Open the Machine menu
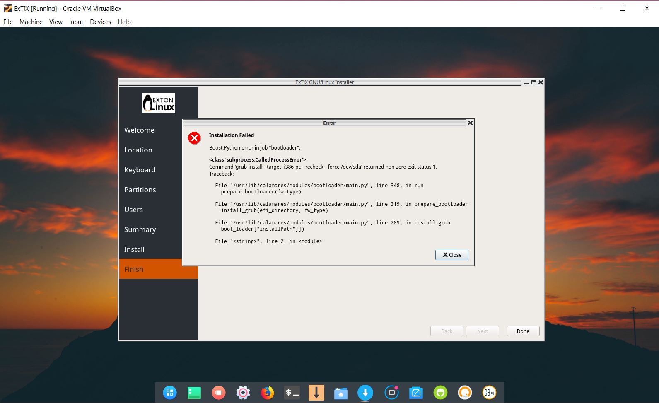 31,22
